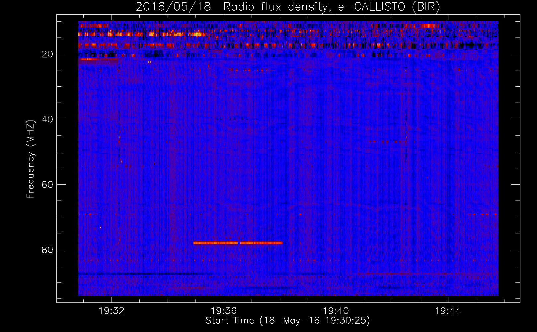Click the '19:44' time tick label
Image resolution: width=537 pixels, height=332 pixels.
448,311
